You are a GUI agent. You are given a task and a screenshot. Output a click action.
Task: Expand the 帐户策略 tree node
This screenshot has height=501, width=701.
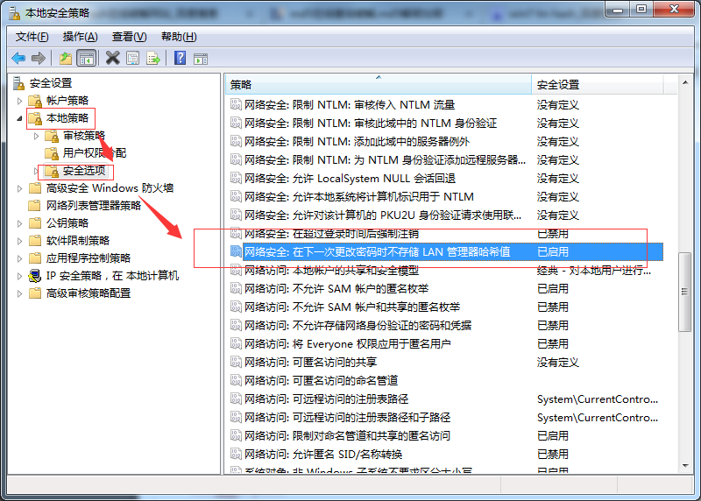tap(19, 101)
